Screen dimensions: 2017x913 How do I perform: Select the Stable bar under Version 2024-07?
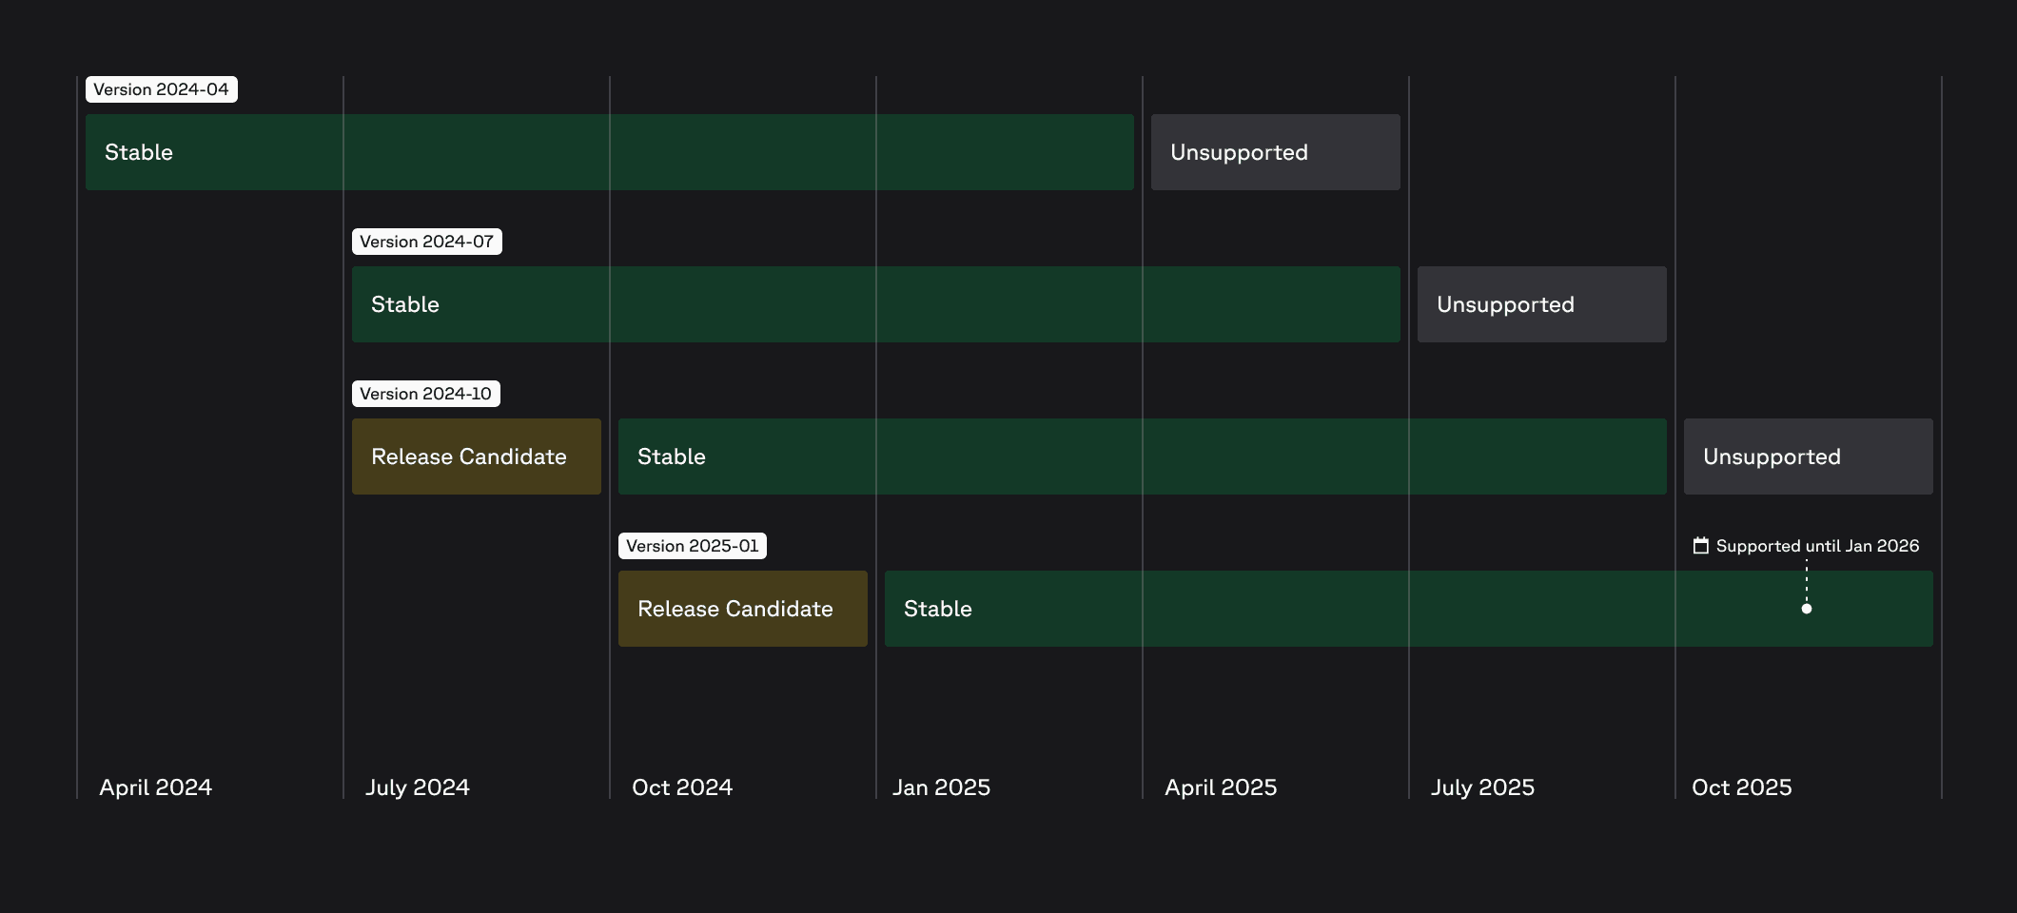pyautogui.click(x=875, y=304)
